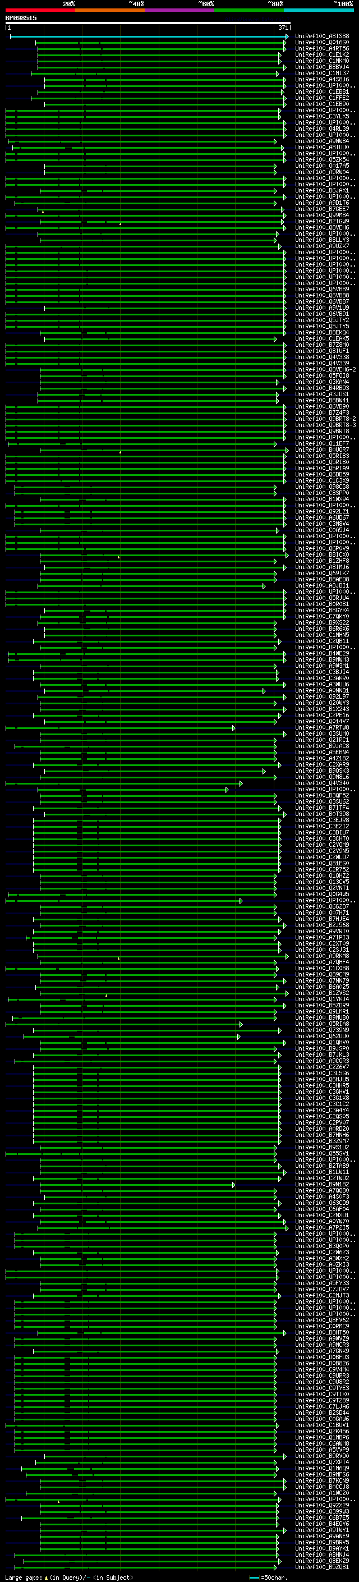359x1582 pixels.
Task: Select the UniRef100_C1EB81 entry
Action: point(322,92)
